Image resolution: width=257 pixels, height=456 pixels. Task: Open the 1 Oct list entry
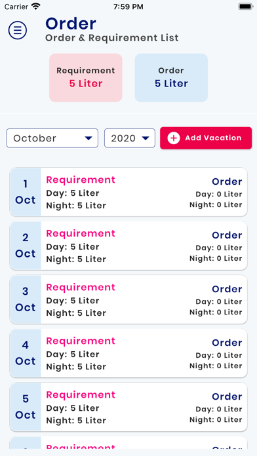pos(128,192)
